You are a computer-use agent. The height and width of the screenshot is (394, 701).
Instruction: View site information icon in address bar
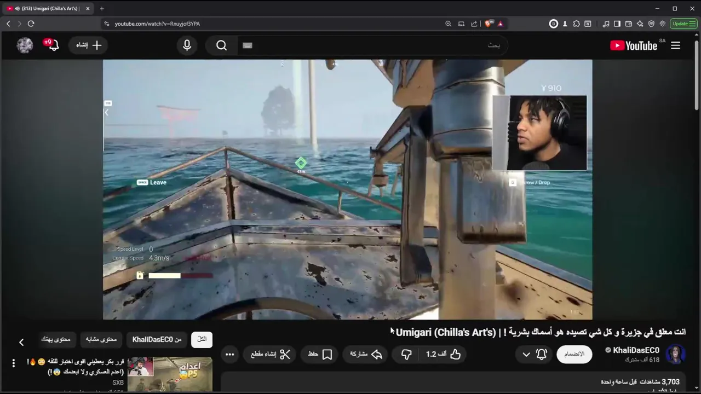coord(106,24)
